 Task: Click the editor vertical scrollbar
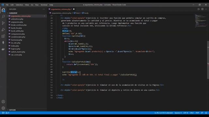208,60
